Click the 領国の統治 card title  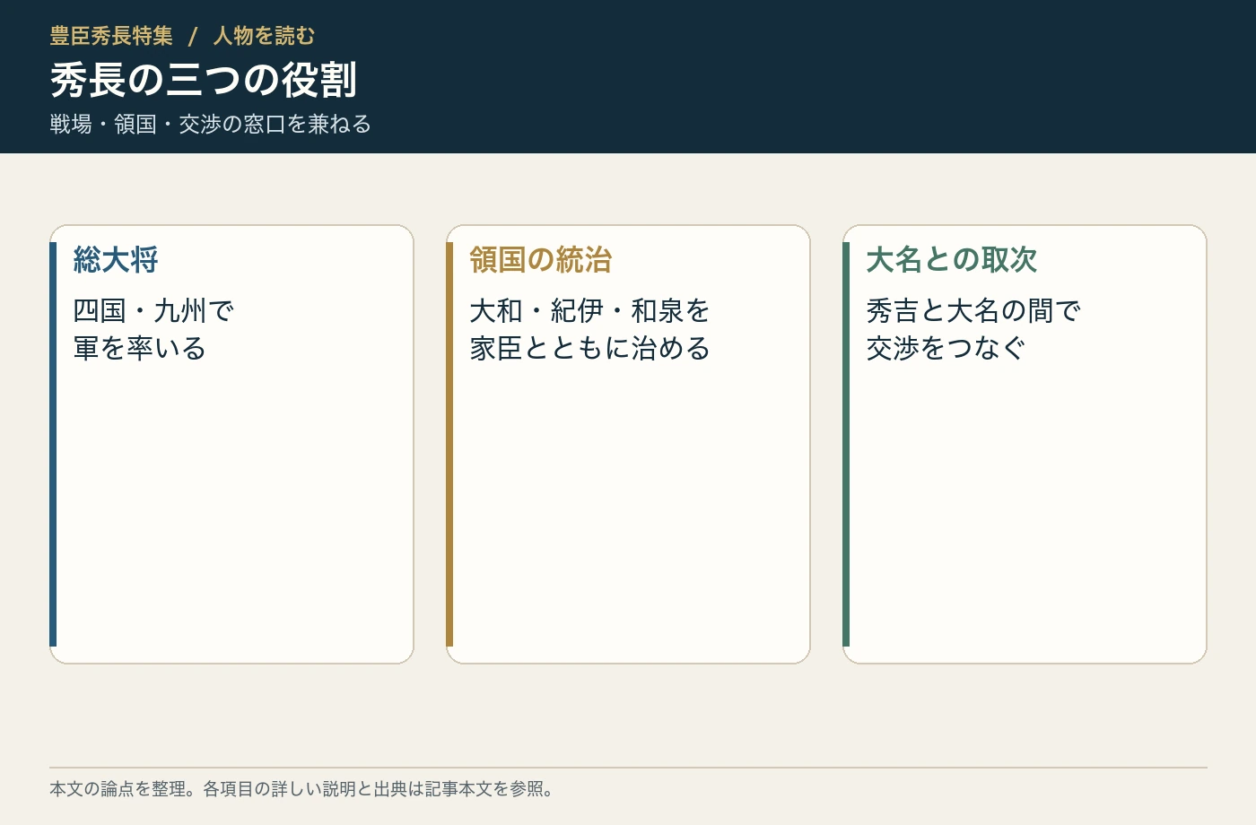click(541, 260)
